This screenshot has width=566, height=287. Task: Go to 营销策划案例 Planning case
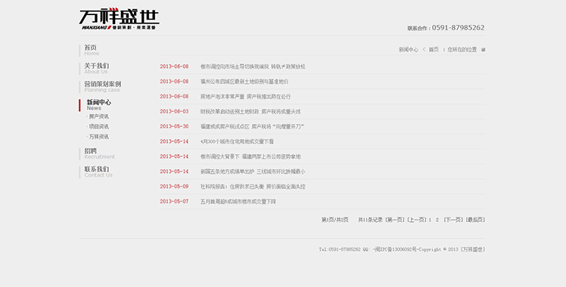[x=102, y=87]
